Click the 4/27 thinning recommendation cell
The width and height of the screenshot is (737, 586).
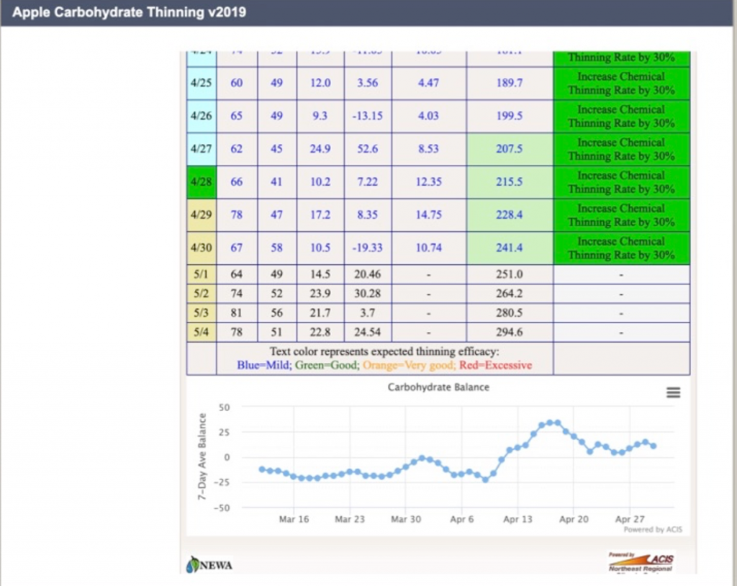(621, 149)
